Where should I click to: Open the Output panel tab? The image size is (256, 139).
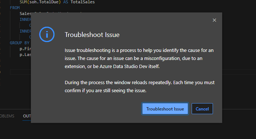27,116
